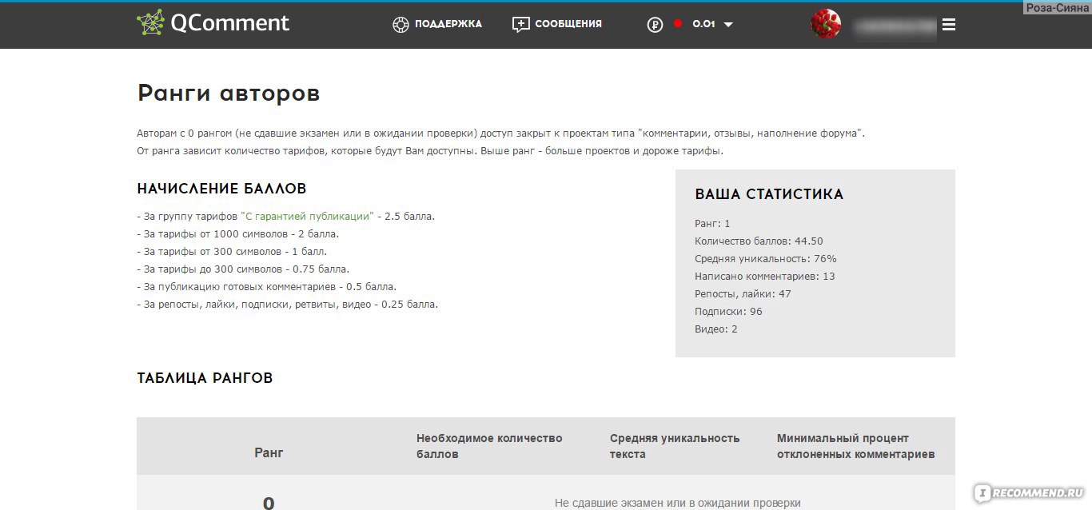This screenshot has width=1092, height=510.
Task: Click the QComment network logo icon
Action: pyautogui.click(x=149, y=23)
